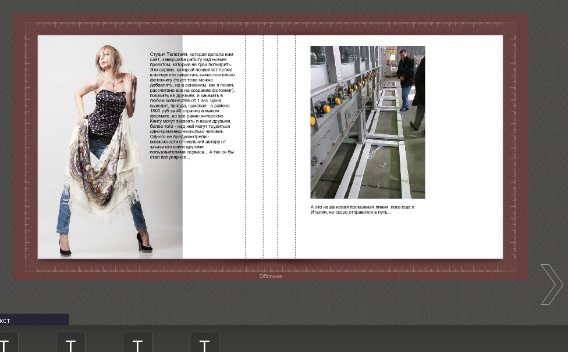This screenshot has height=352, width=568.
Task: Select the factory washing line photo
Action: 367,122
